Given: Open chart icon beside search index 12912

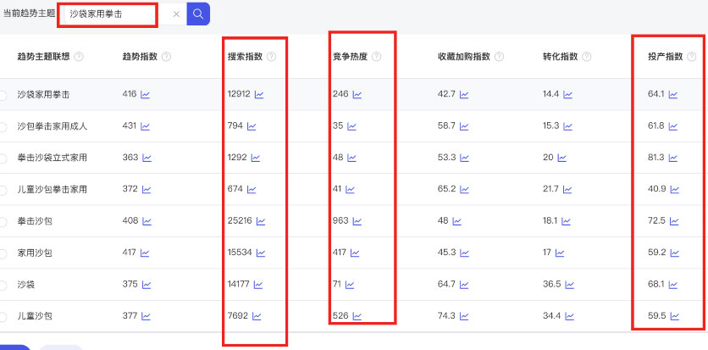Looking at the screenshot, I should [259, 95].
